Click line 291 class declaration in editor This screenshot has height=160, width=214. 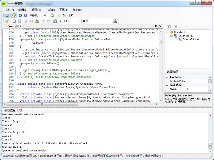[x=59, y=84]
